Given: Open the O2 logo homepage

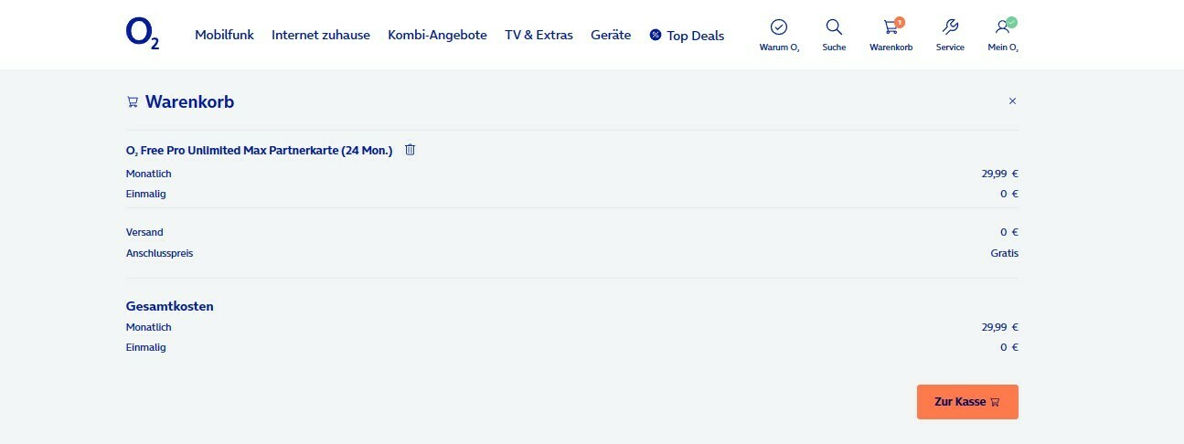Looking at the screenshot, I should coord(143,33).
